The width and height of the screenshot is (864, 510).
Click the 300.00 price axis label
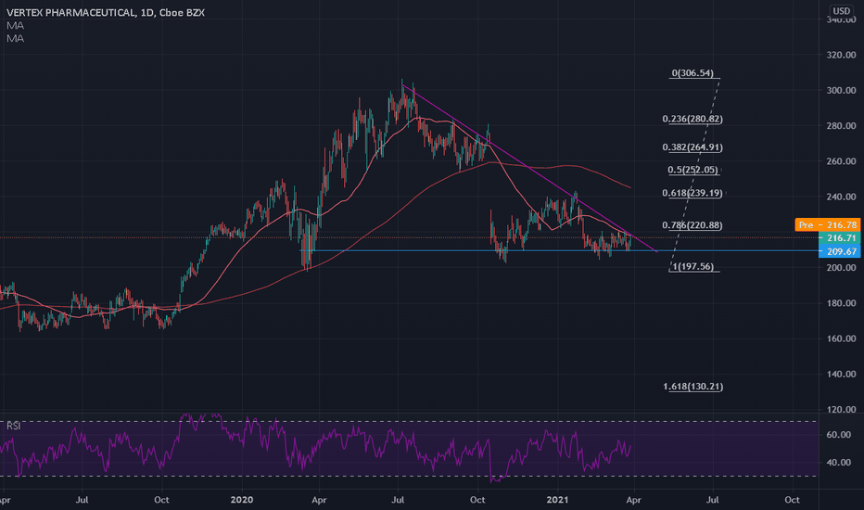[x=842, y=91]
